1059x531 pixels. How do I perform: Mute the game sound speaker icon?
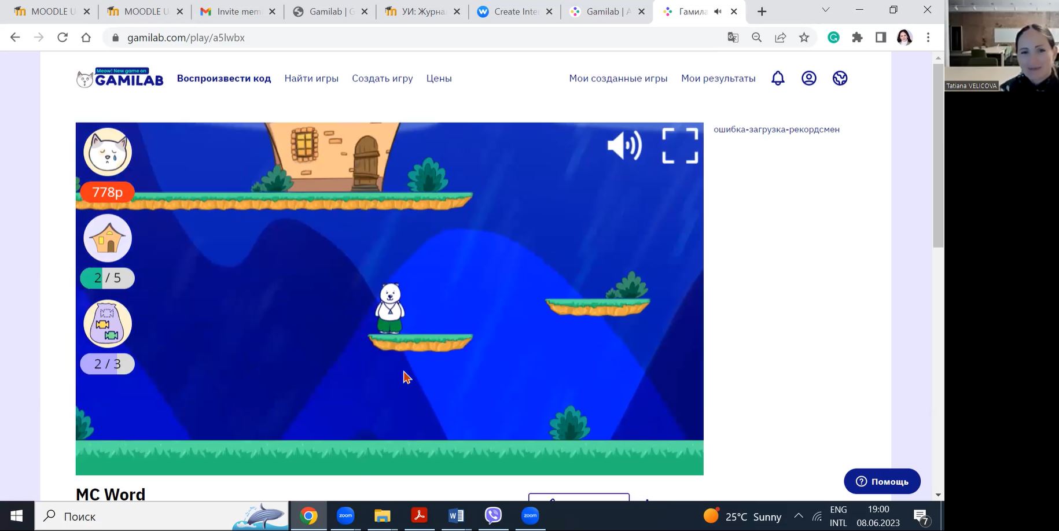point(624,145)
